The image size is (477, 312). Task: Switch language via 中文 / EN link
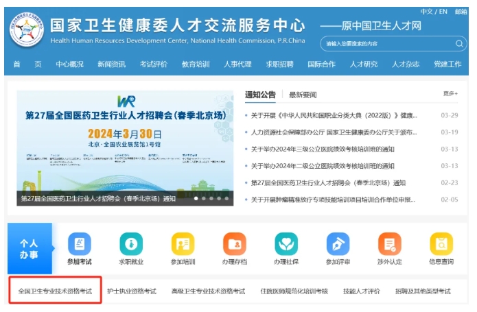(x=434, y=12)
